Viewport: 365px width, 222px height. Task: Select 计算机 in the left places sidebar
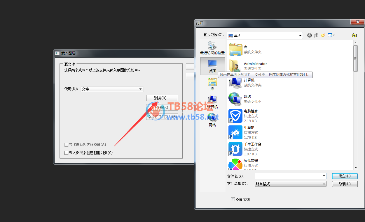point(212,102)
